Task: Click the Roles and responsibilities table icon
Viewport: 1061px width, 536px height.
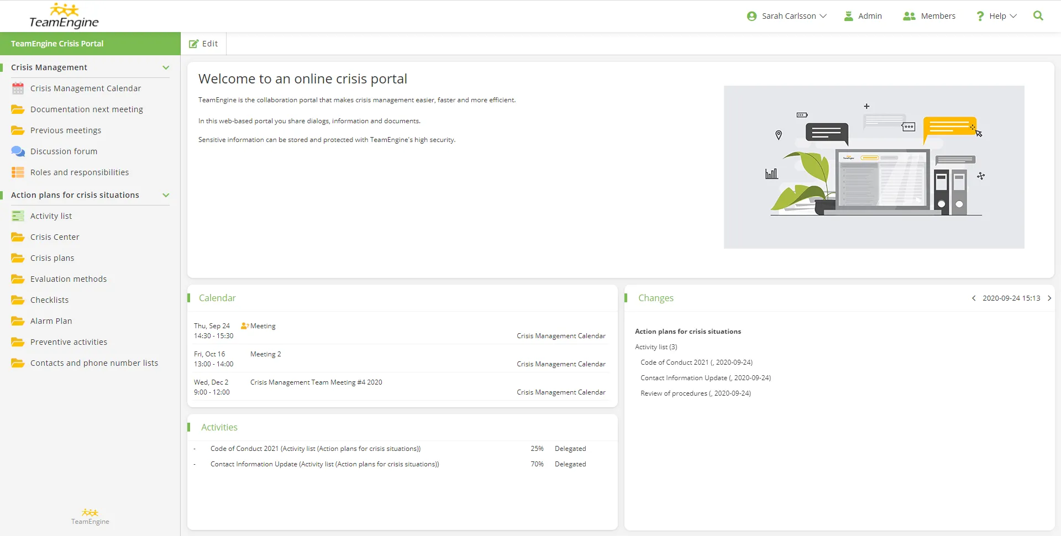Action: (18, 172)
